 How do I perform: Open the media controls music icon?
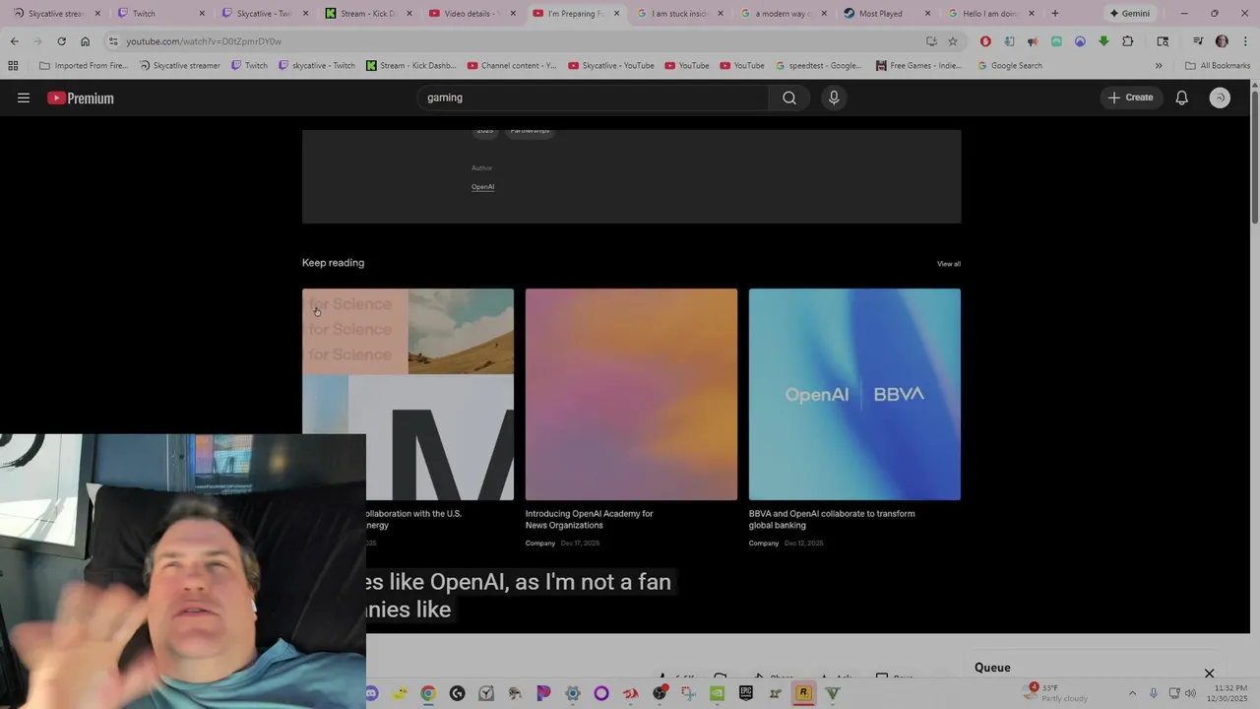[x=1198, y=41]
